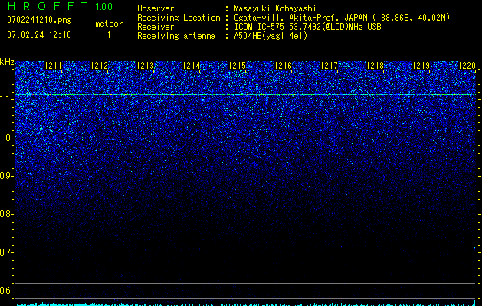Click the 1.0 kHz axis label
Viewport: 482px width, 306px height.
[x=6, y=138]
